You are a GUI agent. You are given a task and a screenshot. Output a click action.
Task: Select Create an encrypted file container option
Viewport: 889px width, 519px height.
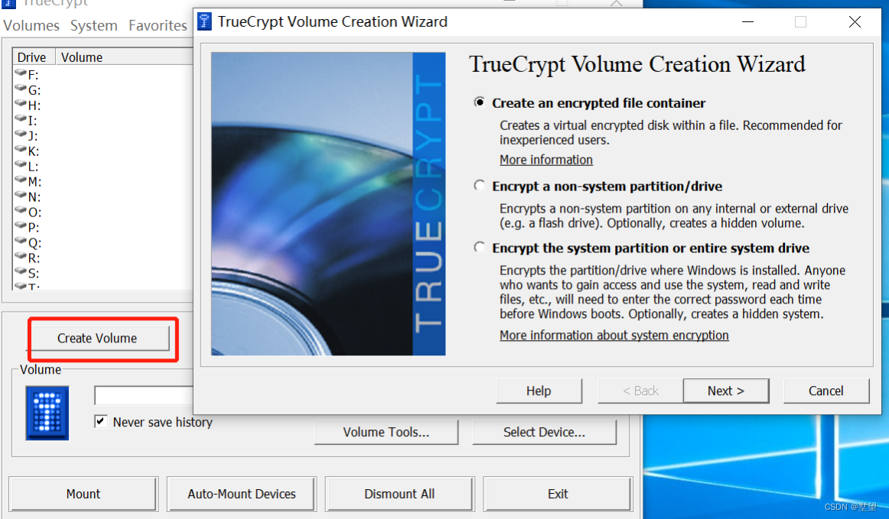tap(480, 102)
